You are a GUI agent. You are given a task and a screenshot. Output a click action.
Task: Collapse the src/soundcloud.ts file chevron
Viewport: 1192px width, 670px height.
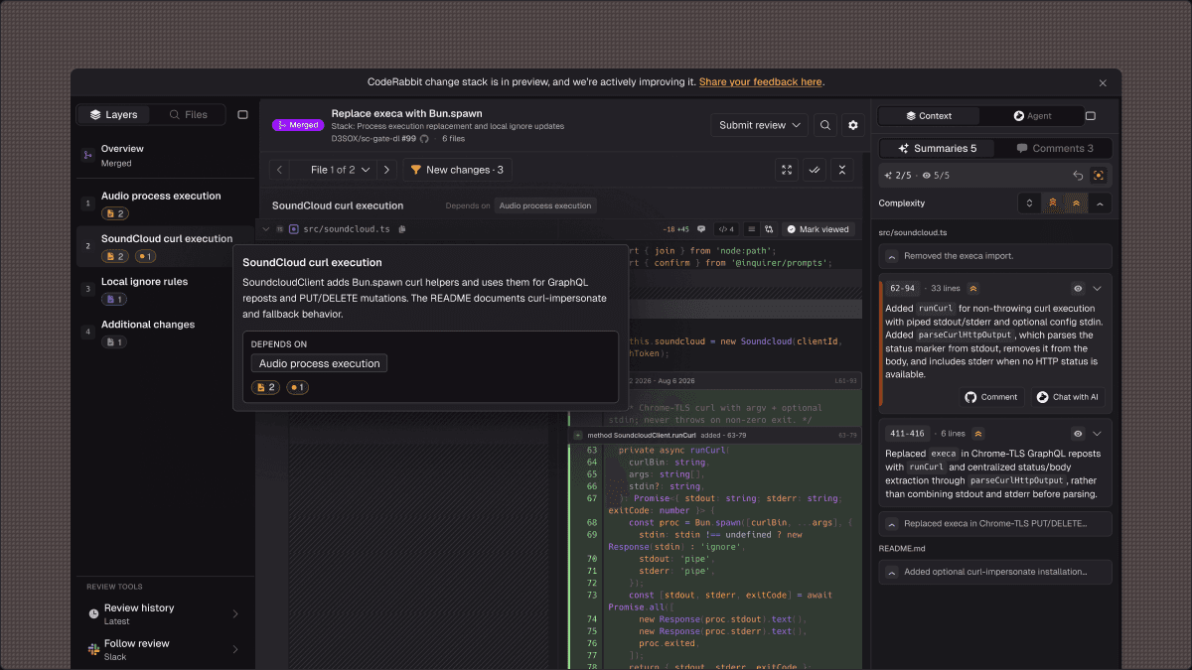(265, 229)
